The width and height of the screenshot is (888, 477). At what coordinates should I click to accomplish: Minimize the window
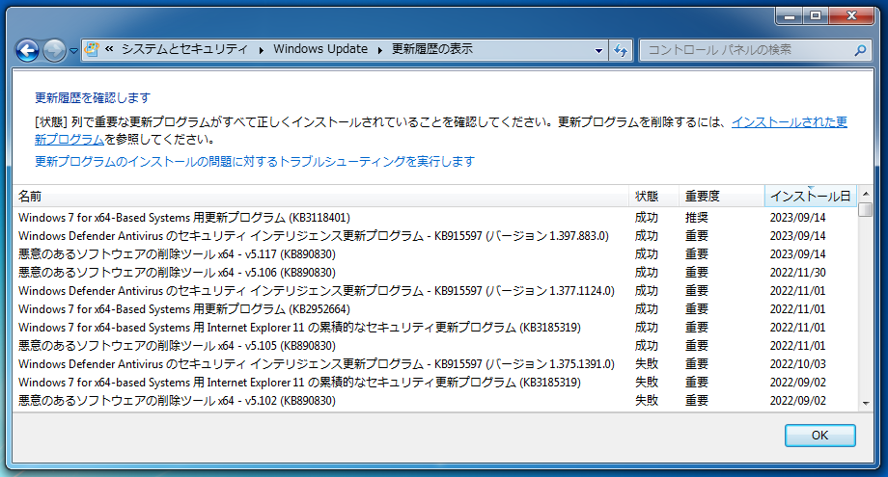pos(790,15)
